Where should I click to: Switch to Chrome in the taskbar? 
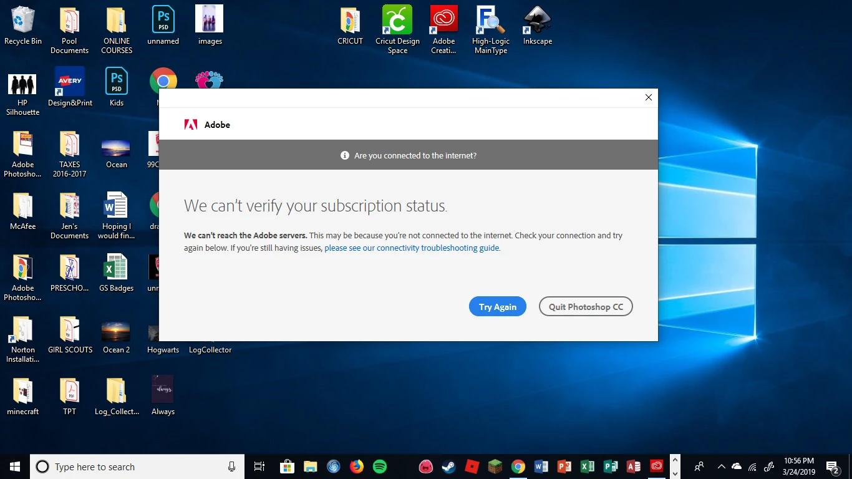[x=518, y=467]
